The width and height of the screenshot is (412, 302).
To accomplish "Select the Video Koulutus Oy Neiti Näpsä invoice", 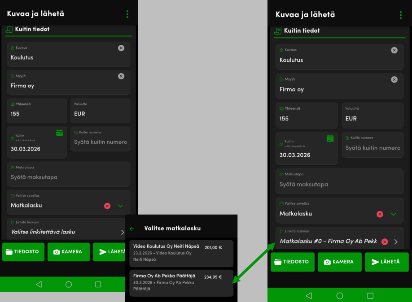I will 181,253.
